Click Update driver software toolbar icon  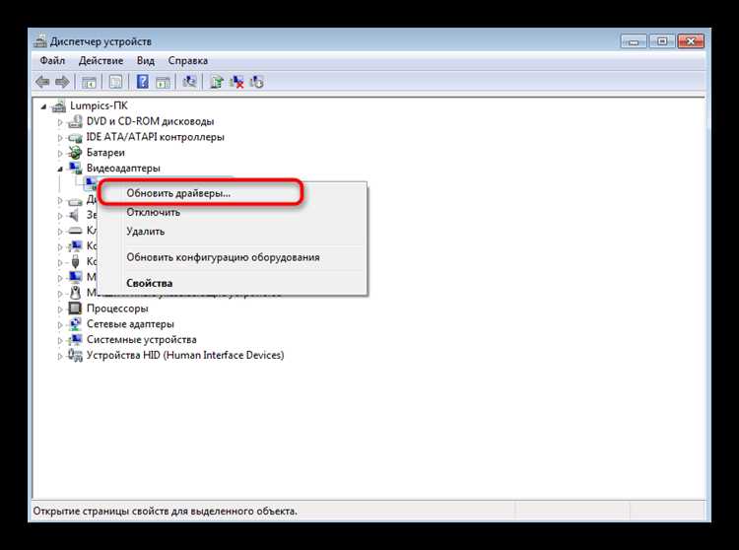217,82
